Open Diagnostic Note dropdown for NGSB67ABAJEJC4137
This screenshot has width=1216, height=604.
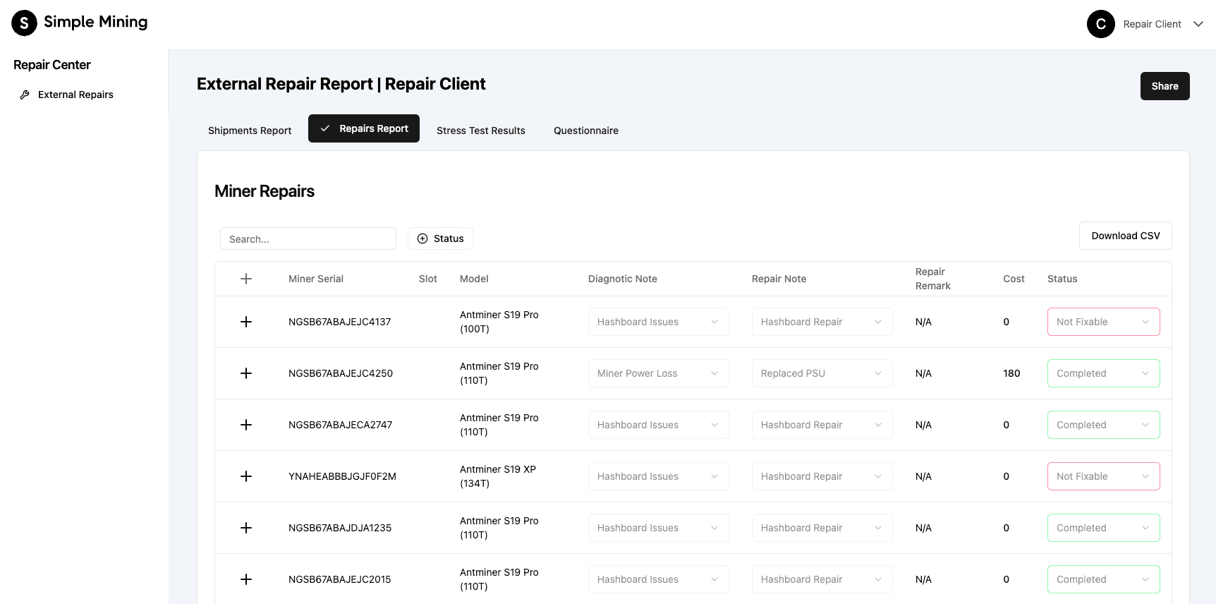pyautogui.click(x=659, y=322)
